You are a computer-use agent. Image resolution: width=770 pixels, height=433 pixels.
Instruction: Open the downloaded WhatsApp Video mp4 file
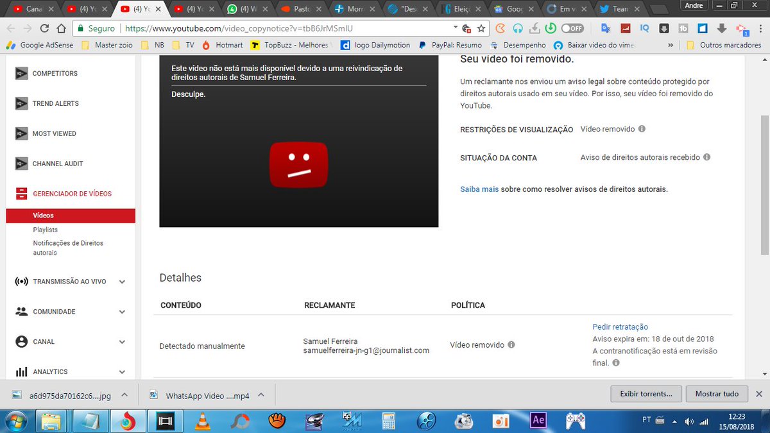[x=200, y=396]
